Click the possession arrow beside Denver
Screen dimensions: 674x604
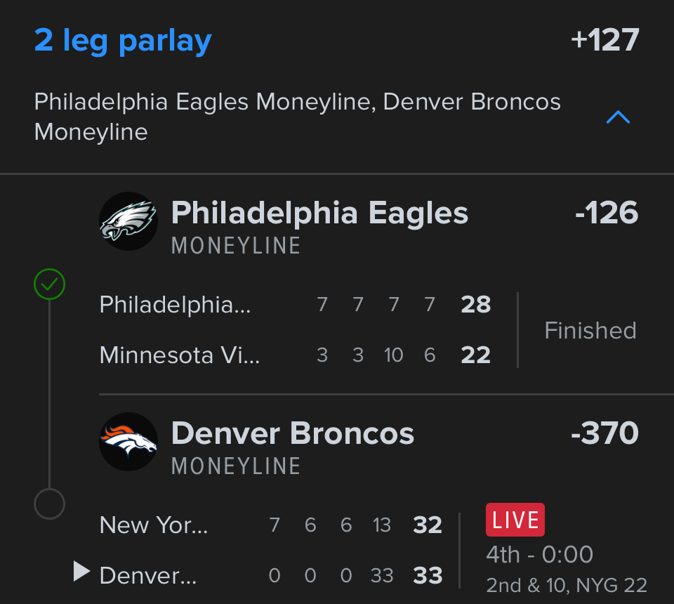coord(81,572)
